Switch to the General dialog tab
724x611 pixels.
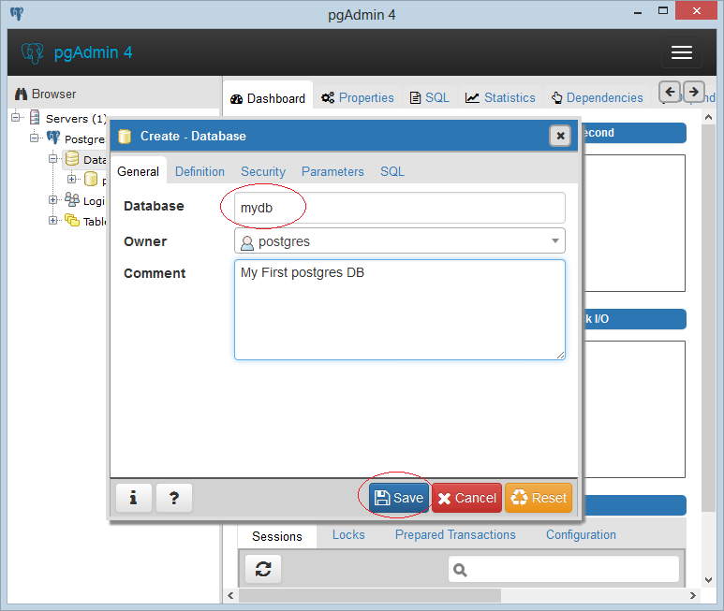[x=138, y=171]
